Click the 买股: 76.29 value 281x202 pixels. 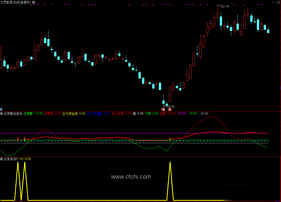[x=168, y=114]
